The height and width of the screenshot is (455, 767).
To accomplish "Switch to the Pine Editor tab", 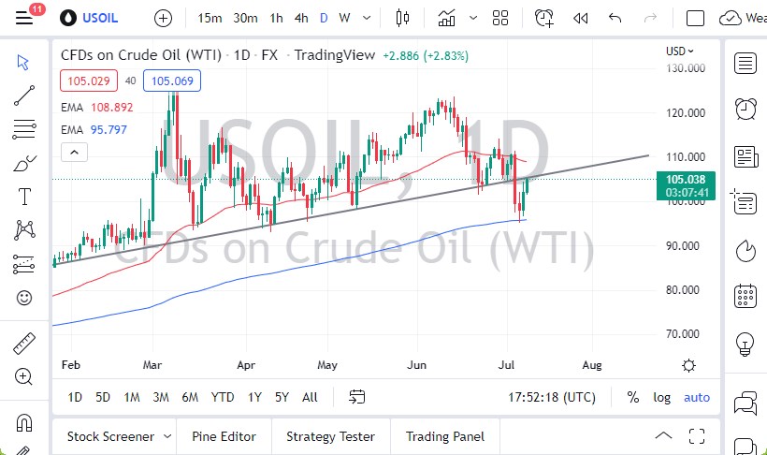I will pos(224,436).
